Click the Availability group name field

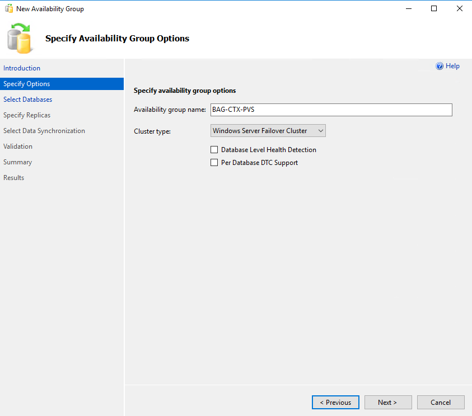click(331, 110)
